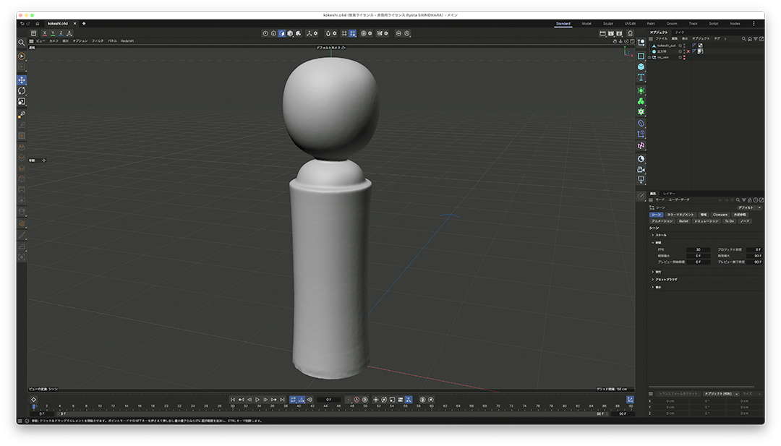This screenshot has height=446, width=781.
Task: Click the FPS input field
Action: pyautogui.click(x=698, y=249)
